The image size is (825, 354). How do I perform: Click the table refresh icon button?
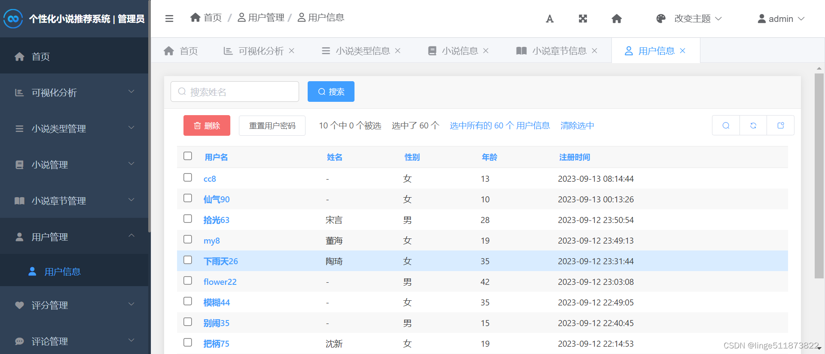coord(753,125)
